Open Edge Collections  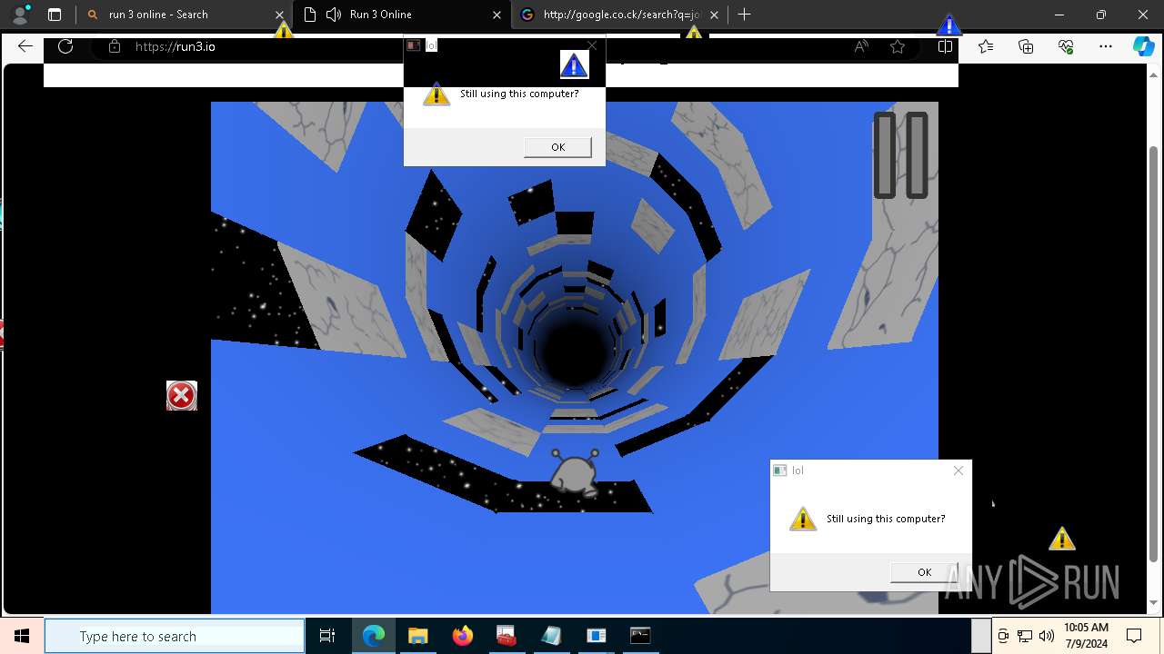pyautogui.click(x=1026, y=46)
